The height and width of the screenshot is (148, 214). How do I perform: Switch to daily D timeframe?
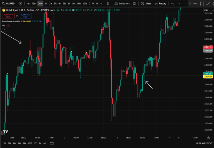click(89, 3)
